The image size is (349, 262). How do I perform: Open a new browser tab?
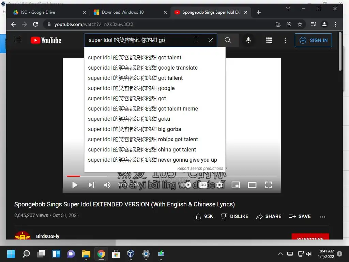pos(258,12)
